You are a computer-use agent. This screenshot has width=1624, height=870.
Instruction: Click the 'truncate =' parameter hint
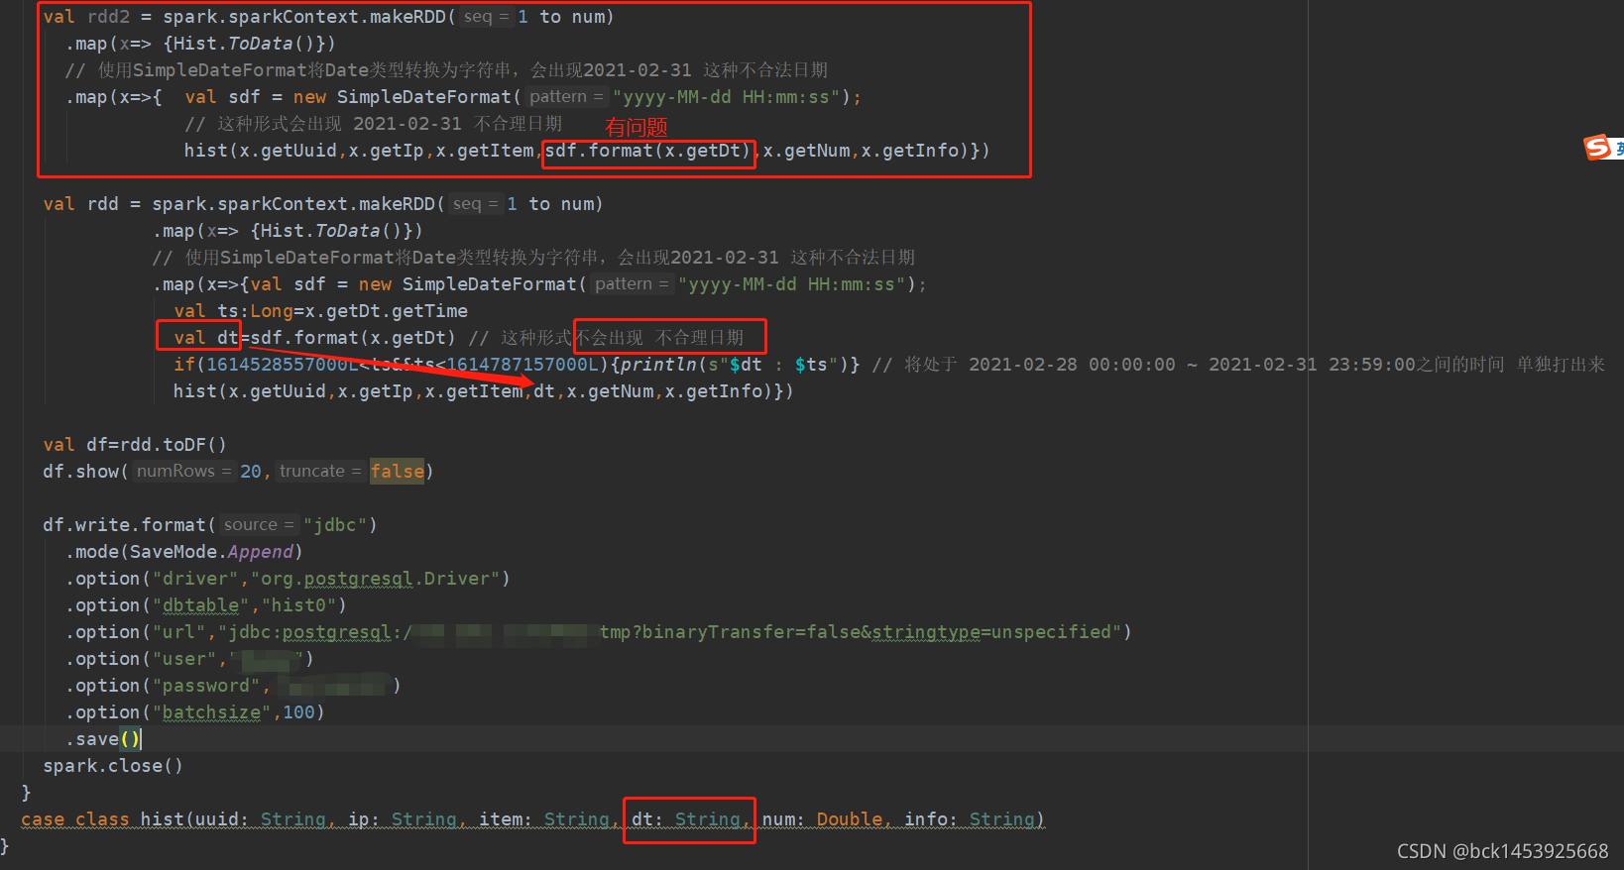tap(320, 472)
